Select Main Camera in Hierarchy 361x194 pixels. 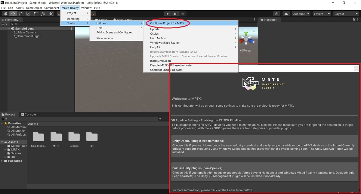[x=27, y=32]
